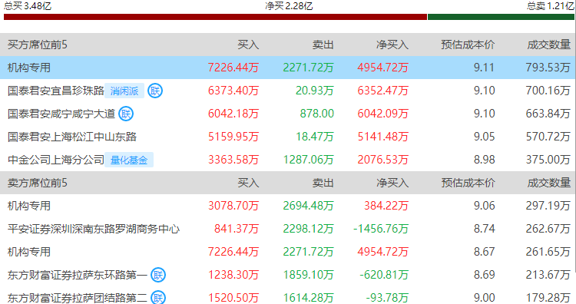This screenshot has height=304, width=576.
Task: Click volume value 375.00万
Action: tap(548, 160)
